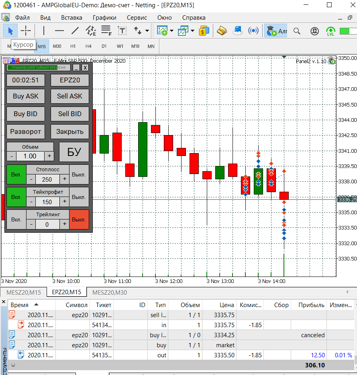357x375 pixels.
Task: Click the Закрыть button
Action: (70, 131)
